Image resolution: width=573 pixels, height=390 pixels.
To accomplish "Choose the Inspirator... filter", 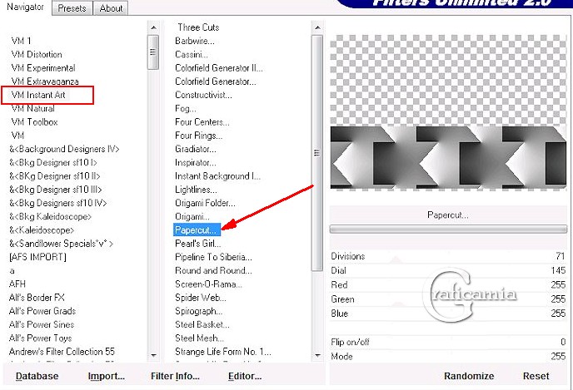I will pos(196,162).
